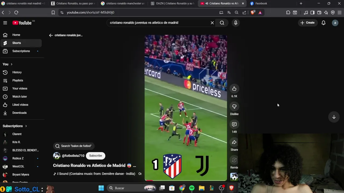Expand the You section chevron

pos(12,64)
